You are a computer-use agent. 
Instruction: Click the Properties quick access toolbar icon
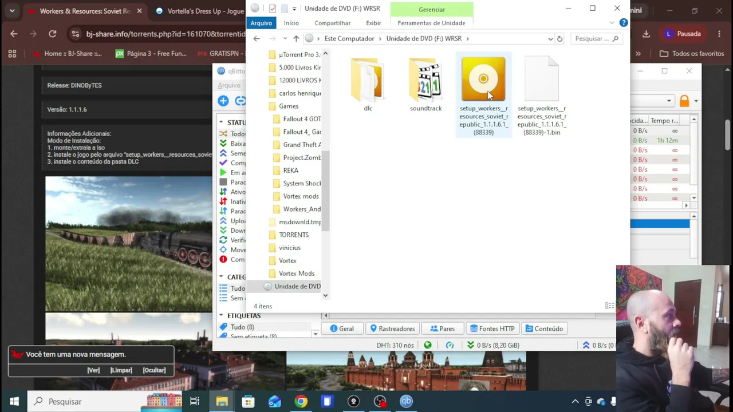[x=273, y=9]
